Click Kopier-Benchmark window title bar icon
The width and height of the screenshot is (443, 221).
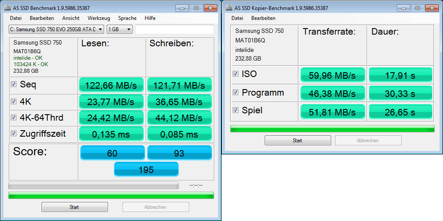click(228, 8)
